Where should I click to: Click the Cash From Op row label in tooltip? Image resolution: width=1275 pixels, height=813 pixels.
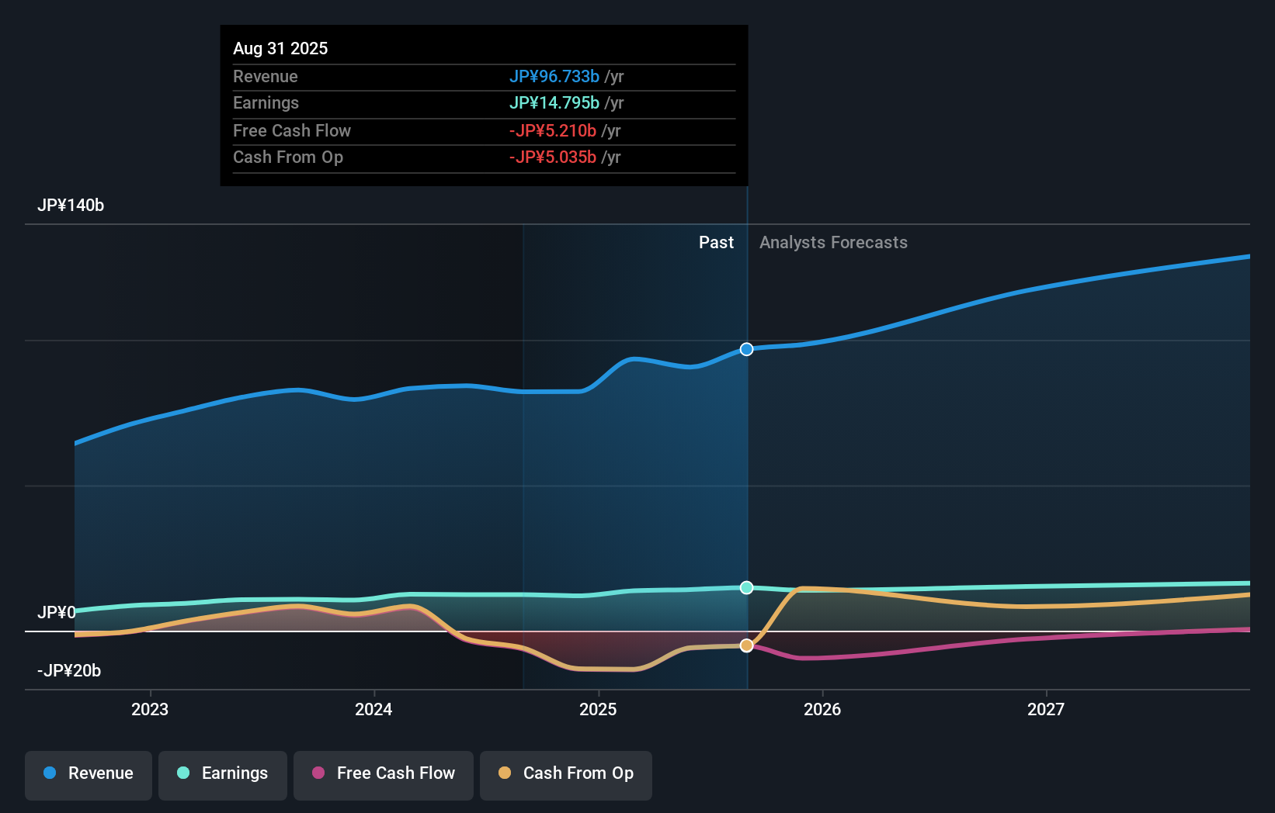coord(288,157)
